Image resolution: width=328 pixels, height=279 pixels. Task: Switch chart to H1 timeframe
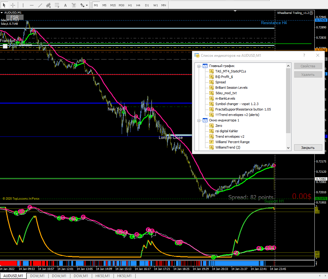click(130, 5)
